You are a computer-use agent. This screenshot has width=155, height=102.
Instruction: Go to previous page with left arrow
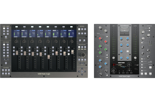[4, 59]
